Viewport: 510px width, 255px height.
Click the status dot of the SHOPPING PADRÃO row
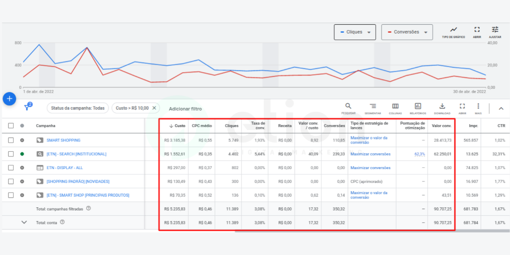(22, 181)
